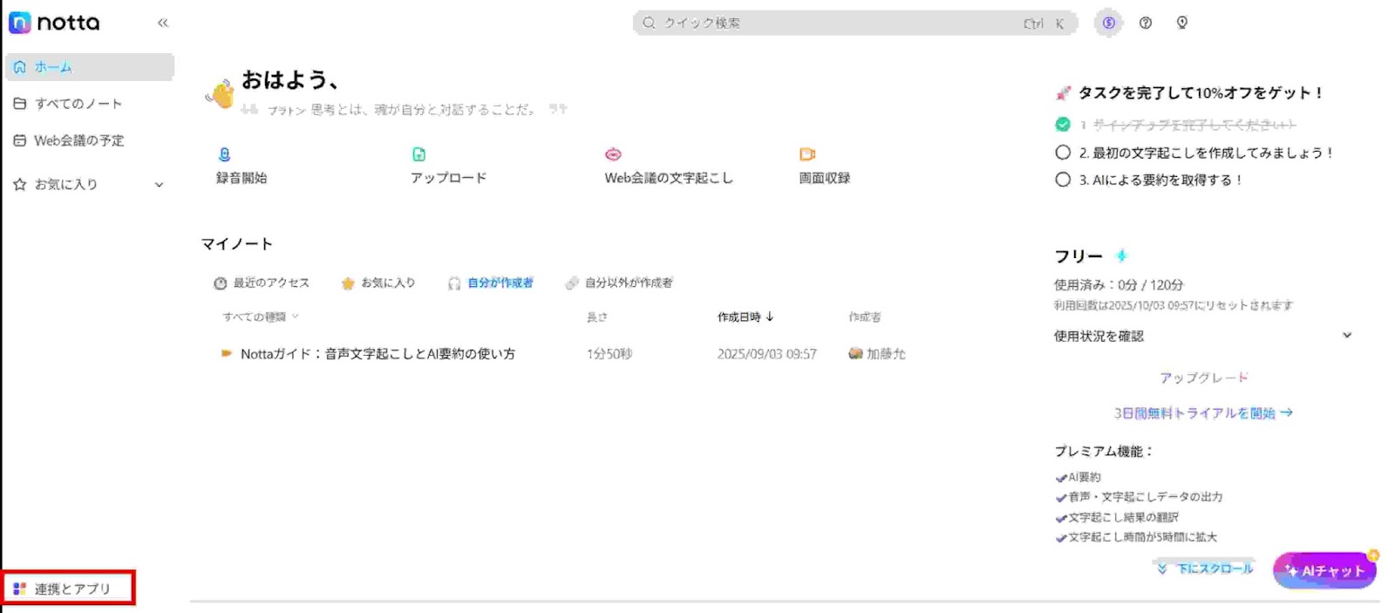Start recording with 録音開始 microphone icon
The image size is (1395, 613).
(x=224, y=154)
